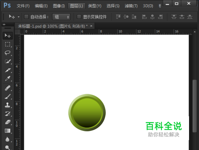Viewport: 199px width, 150px height.
Task: Open the 图层(L) menu
Action: tap(76, 6)
